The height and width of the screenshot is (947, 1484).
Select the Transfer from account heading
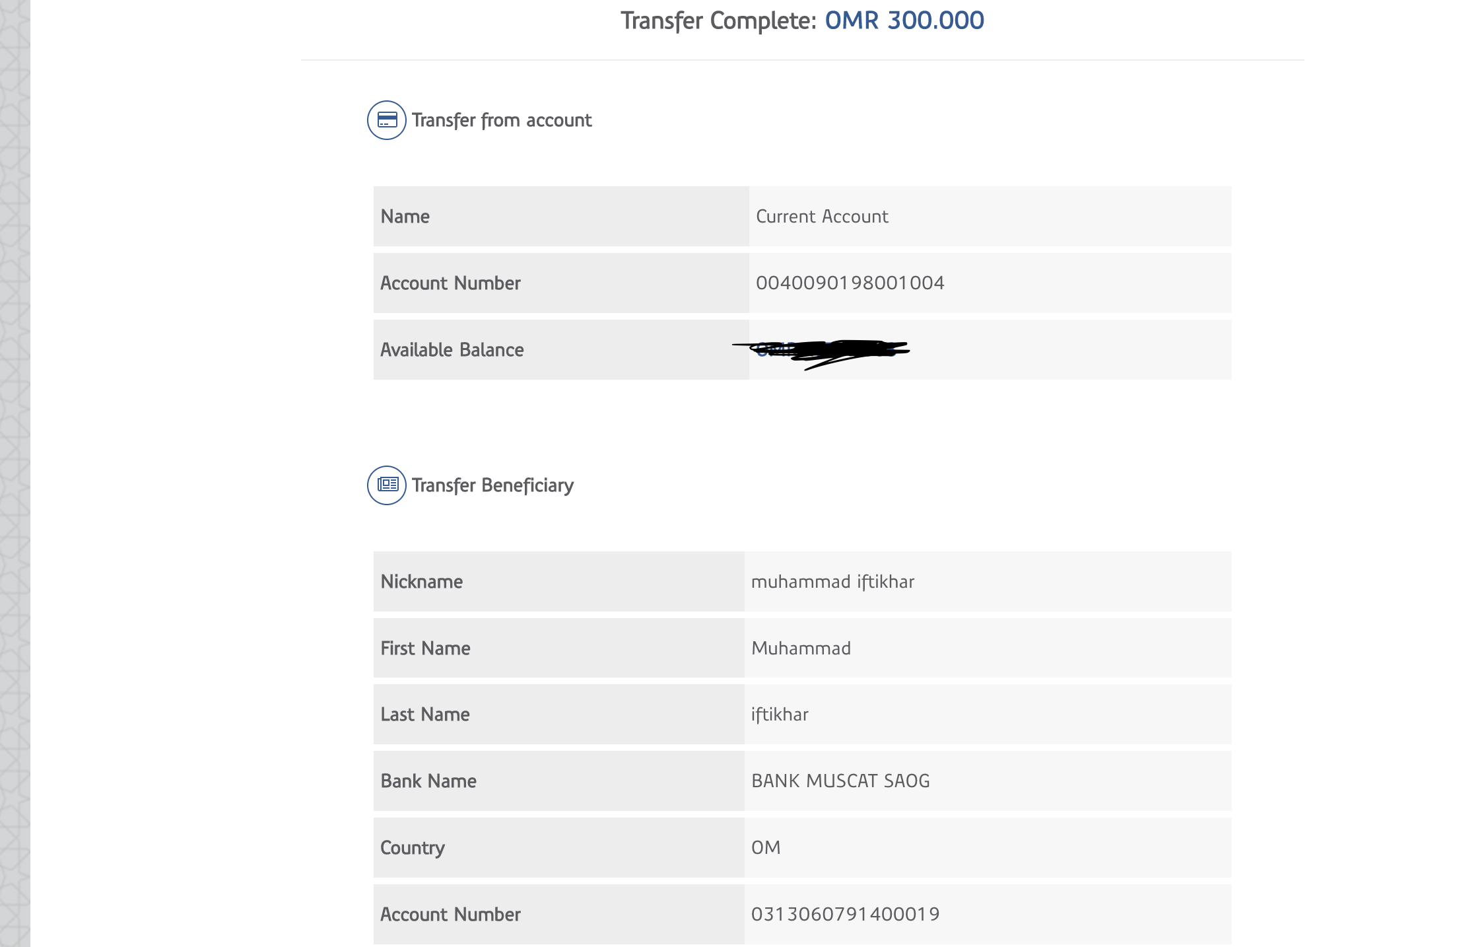click(502, 120)
